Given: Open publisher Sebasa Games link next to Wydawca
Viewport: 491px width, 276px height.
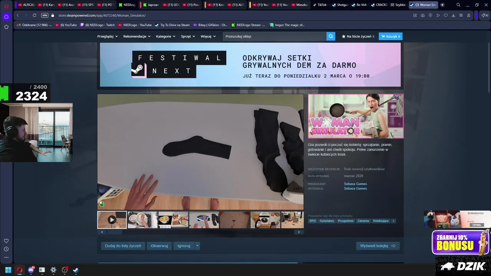Looking at the screenshot, I should [x=355, y=189].
